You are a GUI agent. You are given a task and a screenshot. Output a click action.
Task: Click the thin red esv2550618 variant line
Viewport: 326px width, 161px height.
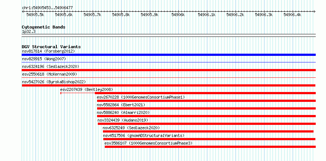pyautogui.click(x=168, y=77)
